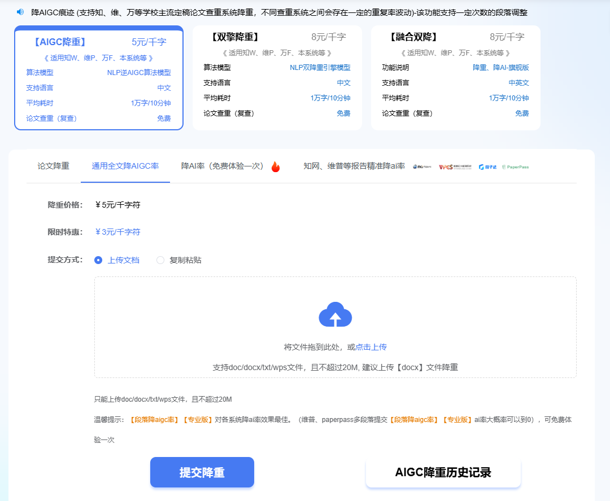610x501 pixels.
Task: Choose the 【AIGC降重】 plan card
Action: pos(99,78)
